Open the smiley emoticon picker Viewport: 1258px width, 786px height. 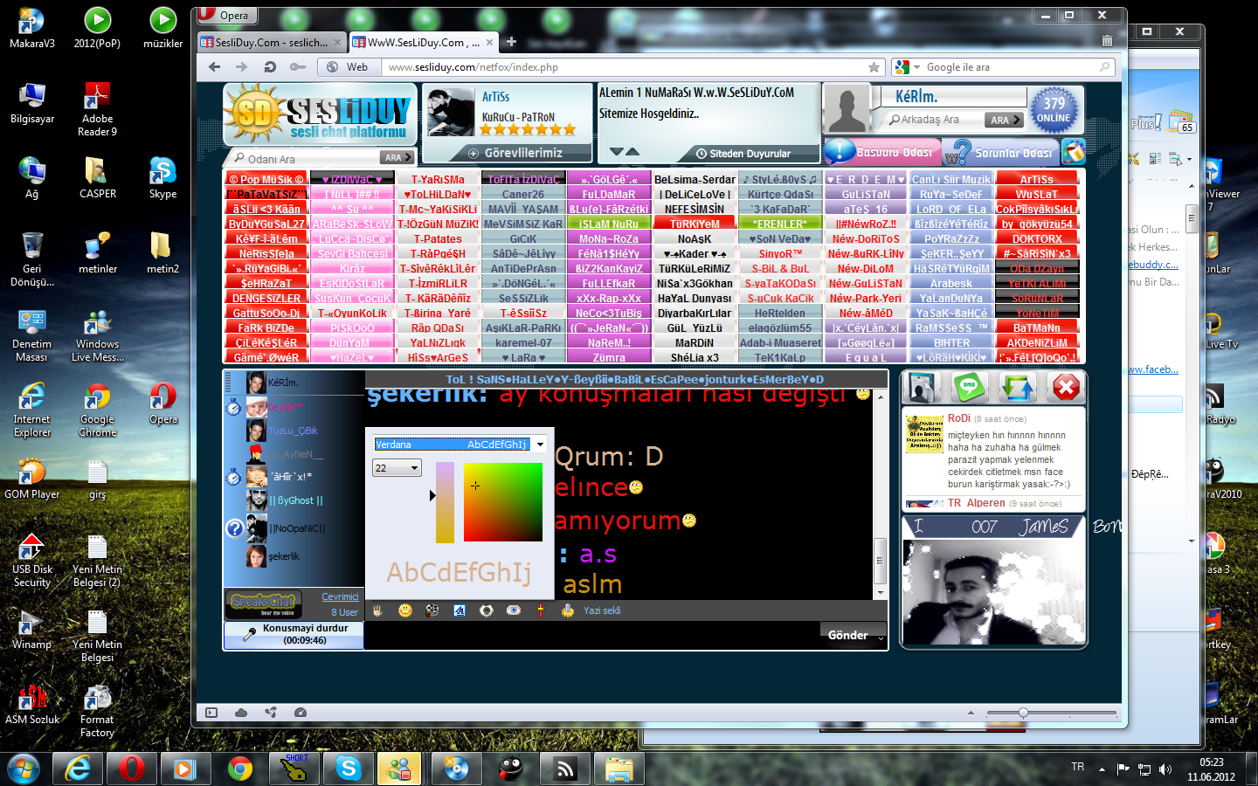click(x=405, y=610)
